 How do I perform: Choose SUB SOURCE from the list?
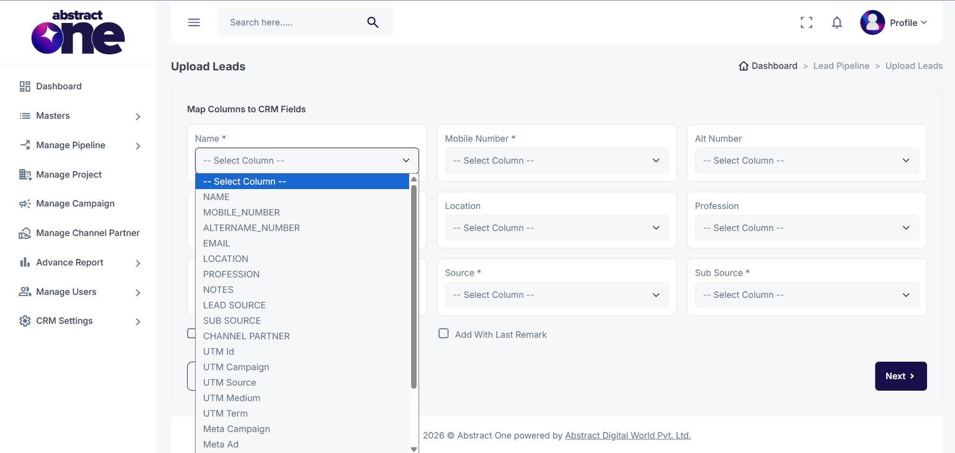[x=302, y=320]
